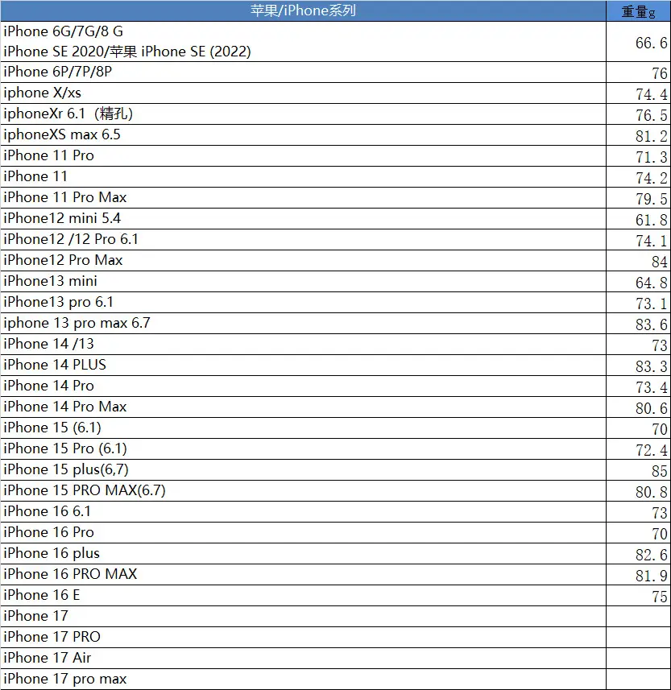Select the iphone 13 pro max 6.7 cell
The width and height of the screenshot is (671, 690).
tap(303, 324)
